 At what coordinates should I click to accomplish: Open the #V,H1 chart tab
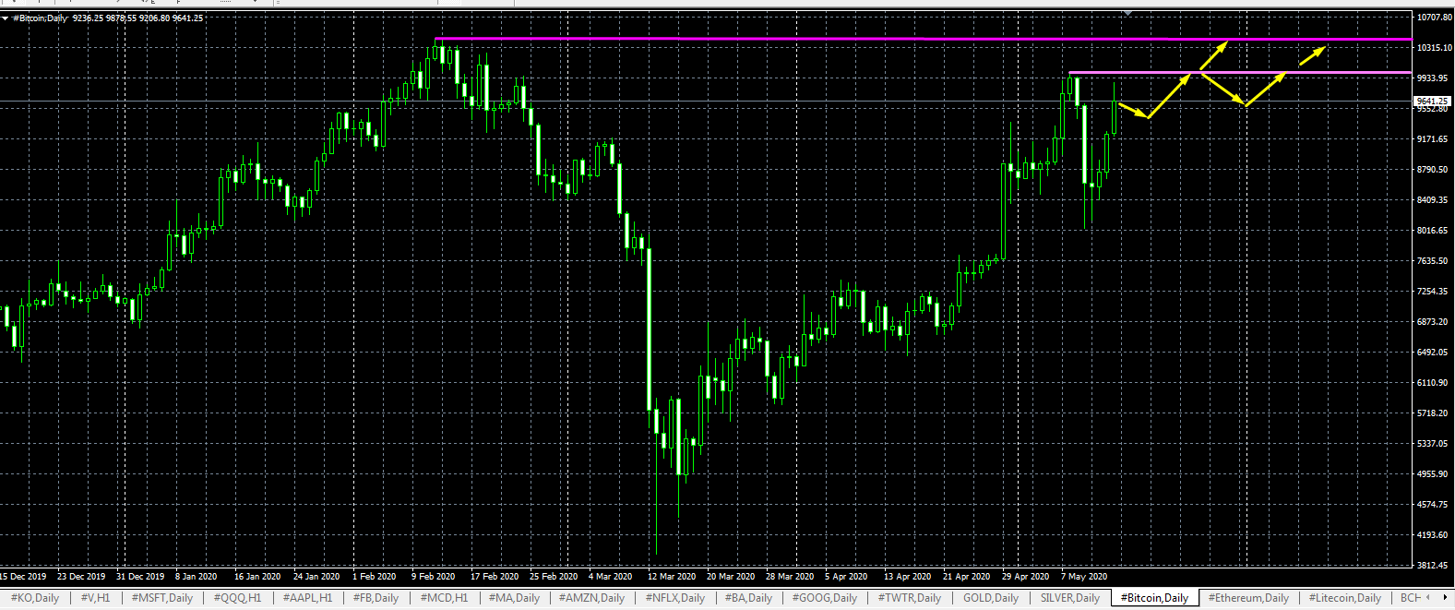(95, 598)
